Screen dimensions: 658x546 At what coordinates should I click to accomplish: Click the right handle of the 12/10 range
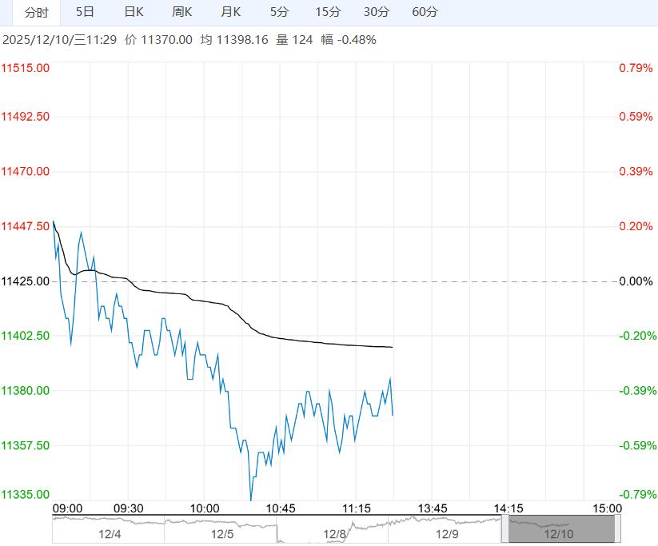pyautogui.click(x=616, y=529)
